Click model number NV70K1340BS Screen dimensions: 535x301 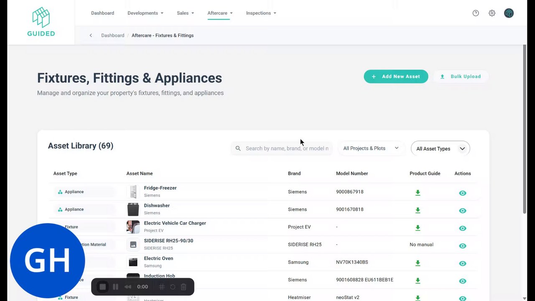click(x=352, y=262)
